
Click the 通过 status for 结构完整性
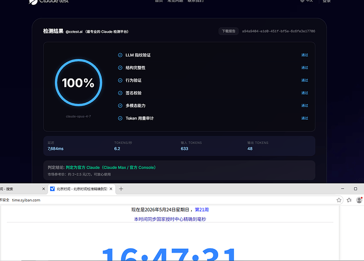coord(305,67)
